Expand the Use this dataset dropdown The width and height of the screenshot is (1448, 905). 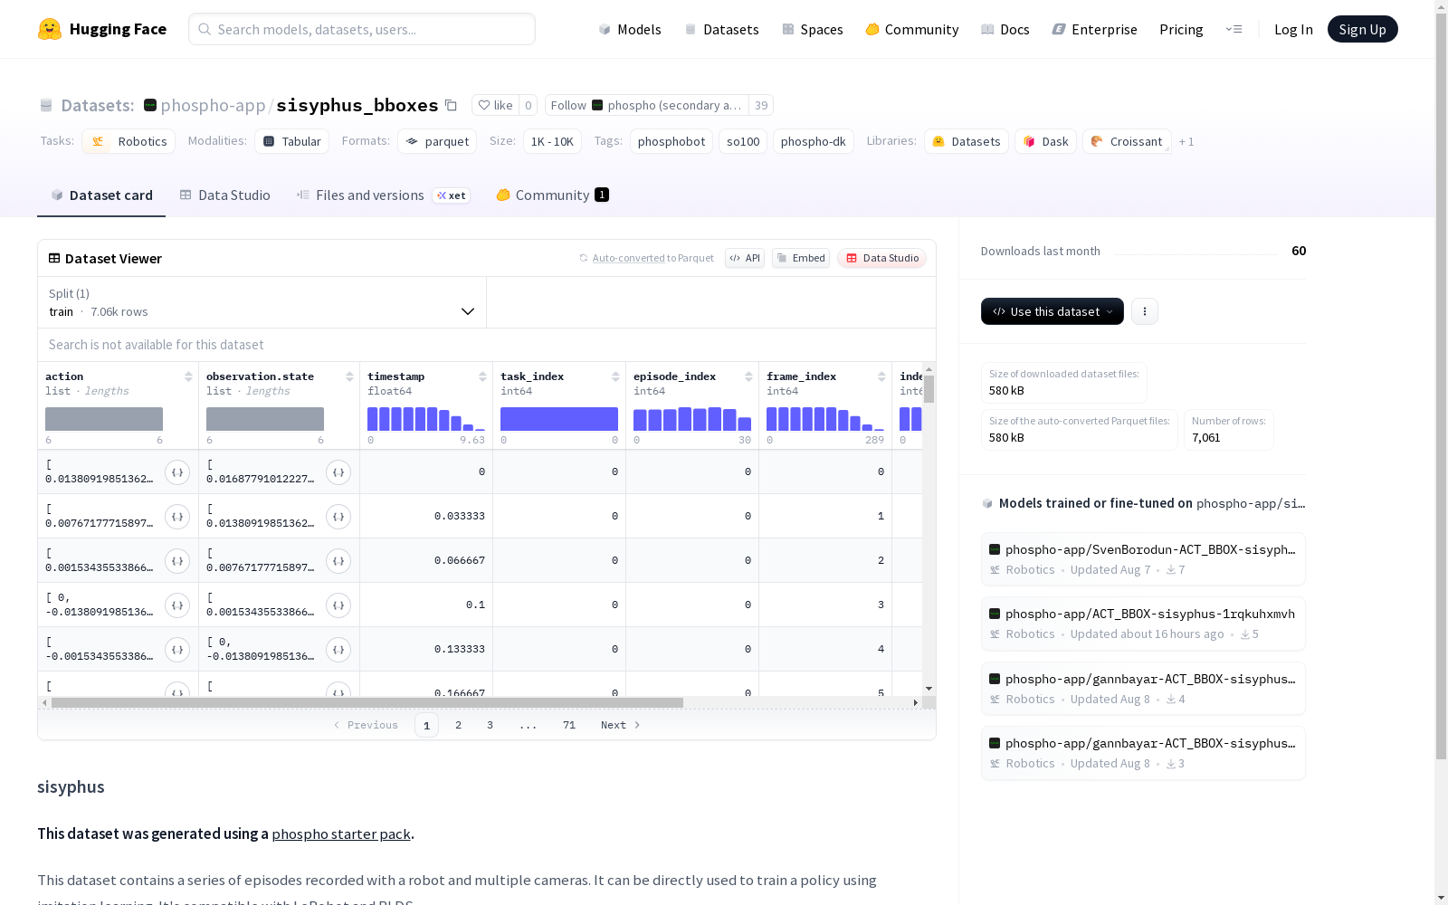point(1052,311)
